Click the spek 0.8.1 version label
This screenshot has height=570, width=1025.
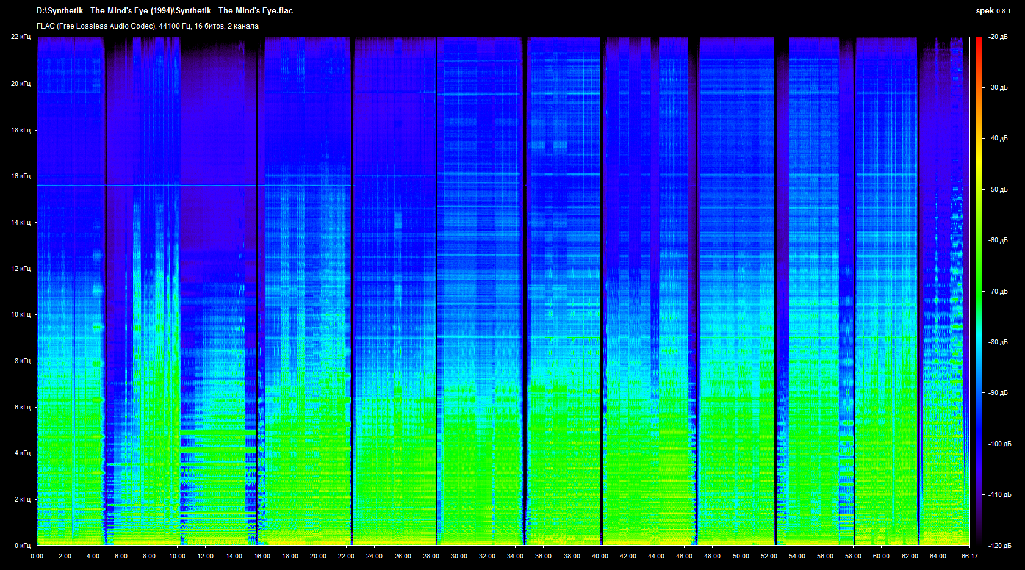point(993,11)
